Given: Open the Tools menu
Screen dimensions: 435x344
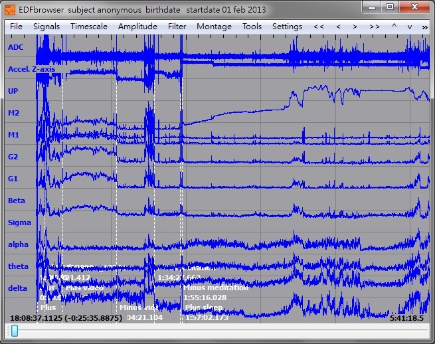Looking at the screenshot, I should coord(252,27).
